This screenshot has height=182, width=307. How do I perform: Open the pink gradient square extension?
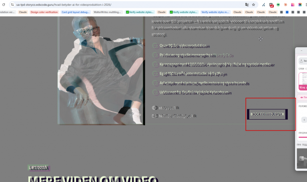[293, 5]
